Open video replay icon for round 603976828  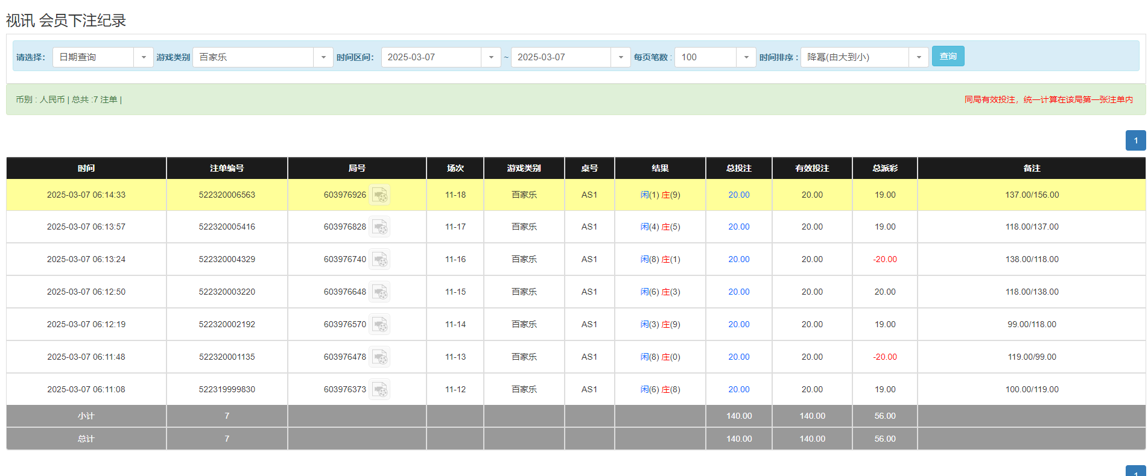click(x=379, y=227)
